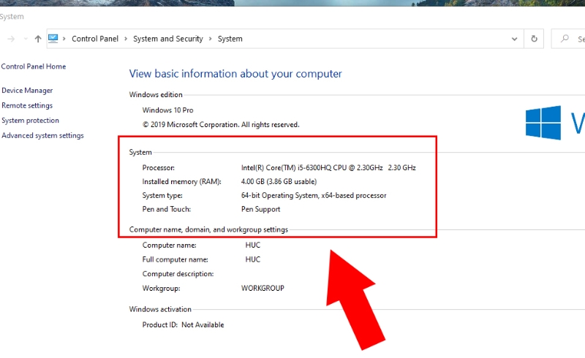
Task: Click 'Installed memory (RAM):' label
Action: pyautogui.click(x=181, y=182)
